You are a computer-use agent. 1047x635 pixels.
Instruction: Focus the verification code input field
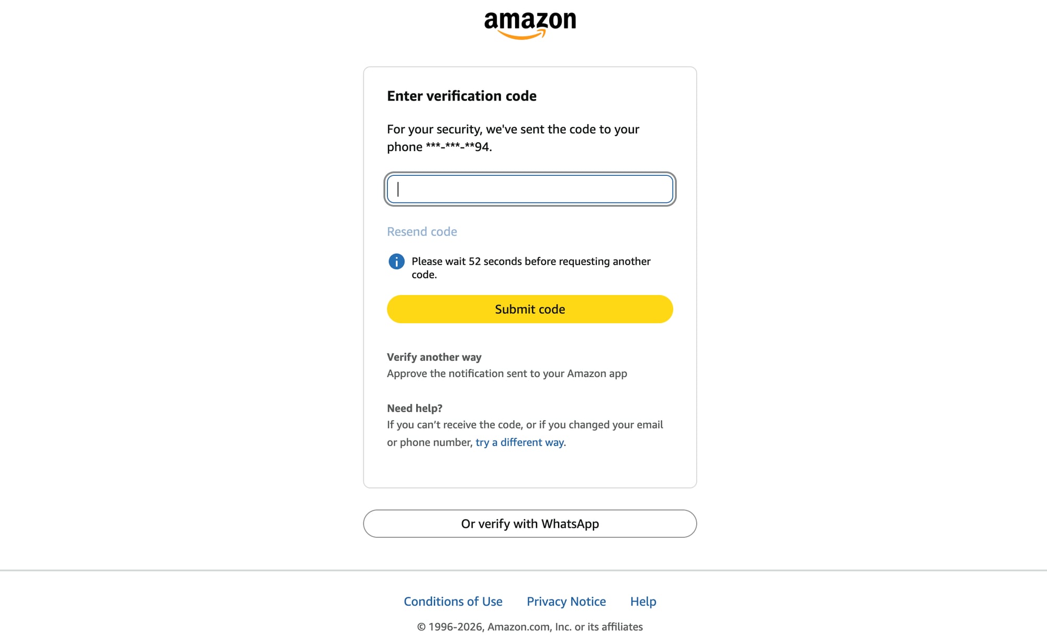pos(530,189)
